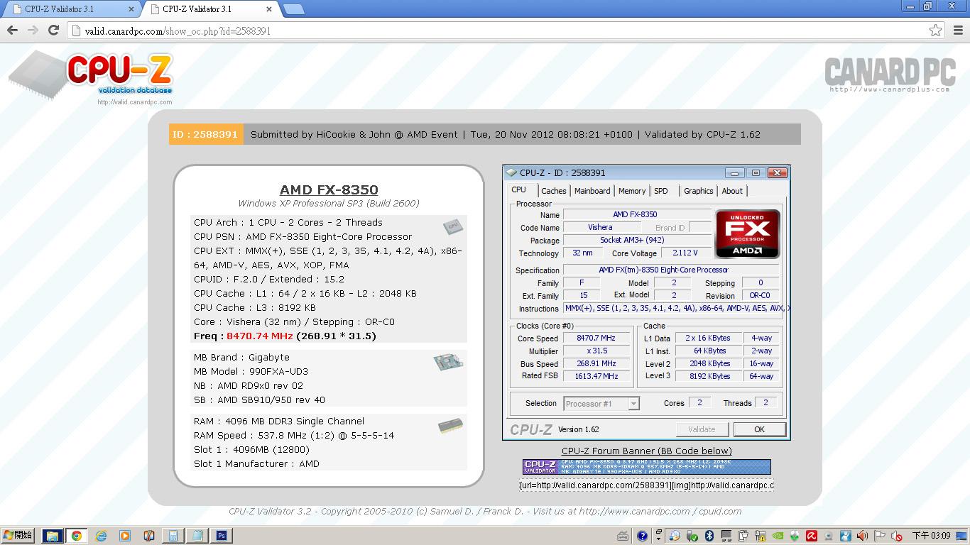The width and height of the screenshot is (970, 545).
Task: Click the CPU chip icon beside CPU Arch
Action: coord(452,226)
